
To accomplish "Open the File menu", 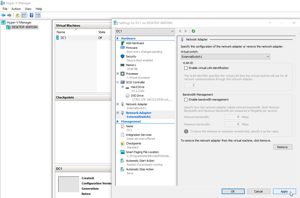I will [5, 9].
